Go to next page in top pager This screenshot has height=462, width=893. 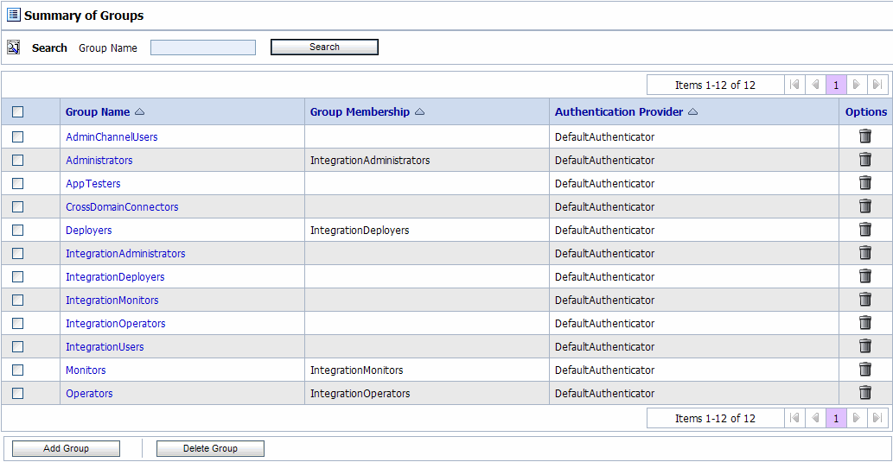[x=856, y=85]
